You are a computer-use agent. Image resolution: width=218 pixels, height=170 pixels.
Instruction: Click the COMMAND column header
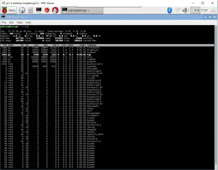[x=92, y=45]
